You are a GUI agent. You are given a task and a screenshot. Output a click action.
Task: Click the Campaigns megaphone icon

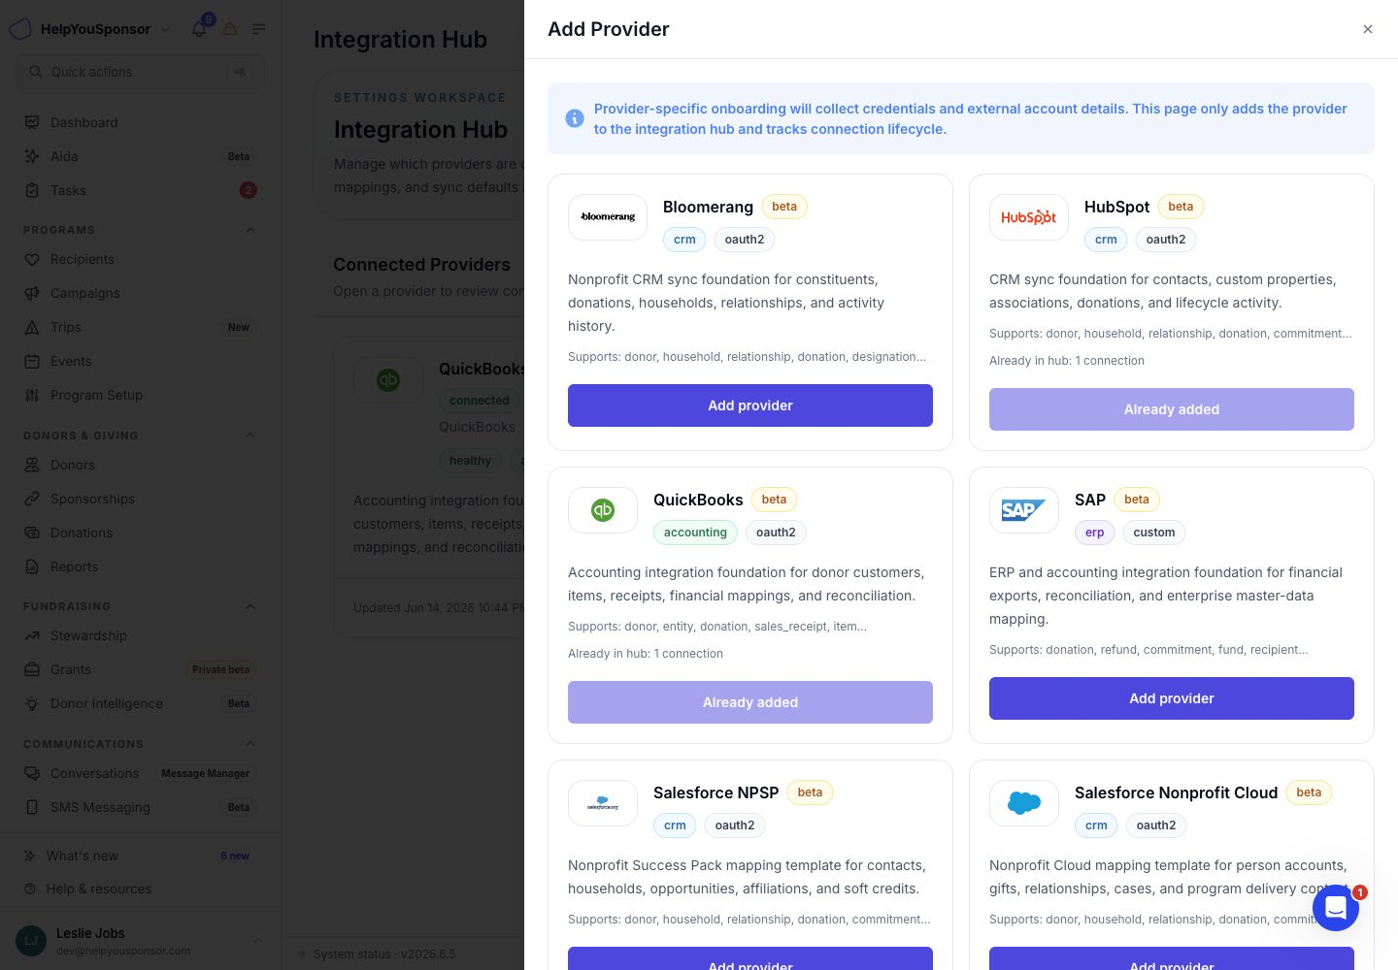(x=32, y=293)
